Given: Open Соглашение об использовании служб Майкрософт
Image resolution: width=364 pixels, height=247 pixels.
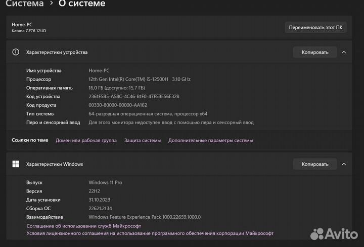Looking at the screenshot, I should 83,226.
